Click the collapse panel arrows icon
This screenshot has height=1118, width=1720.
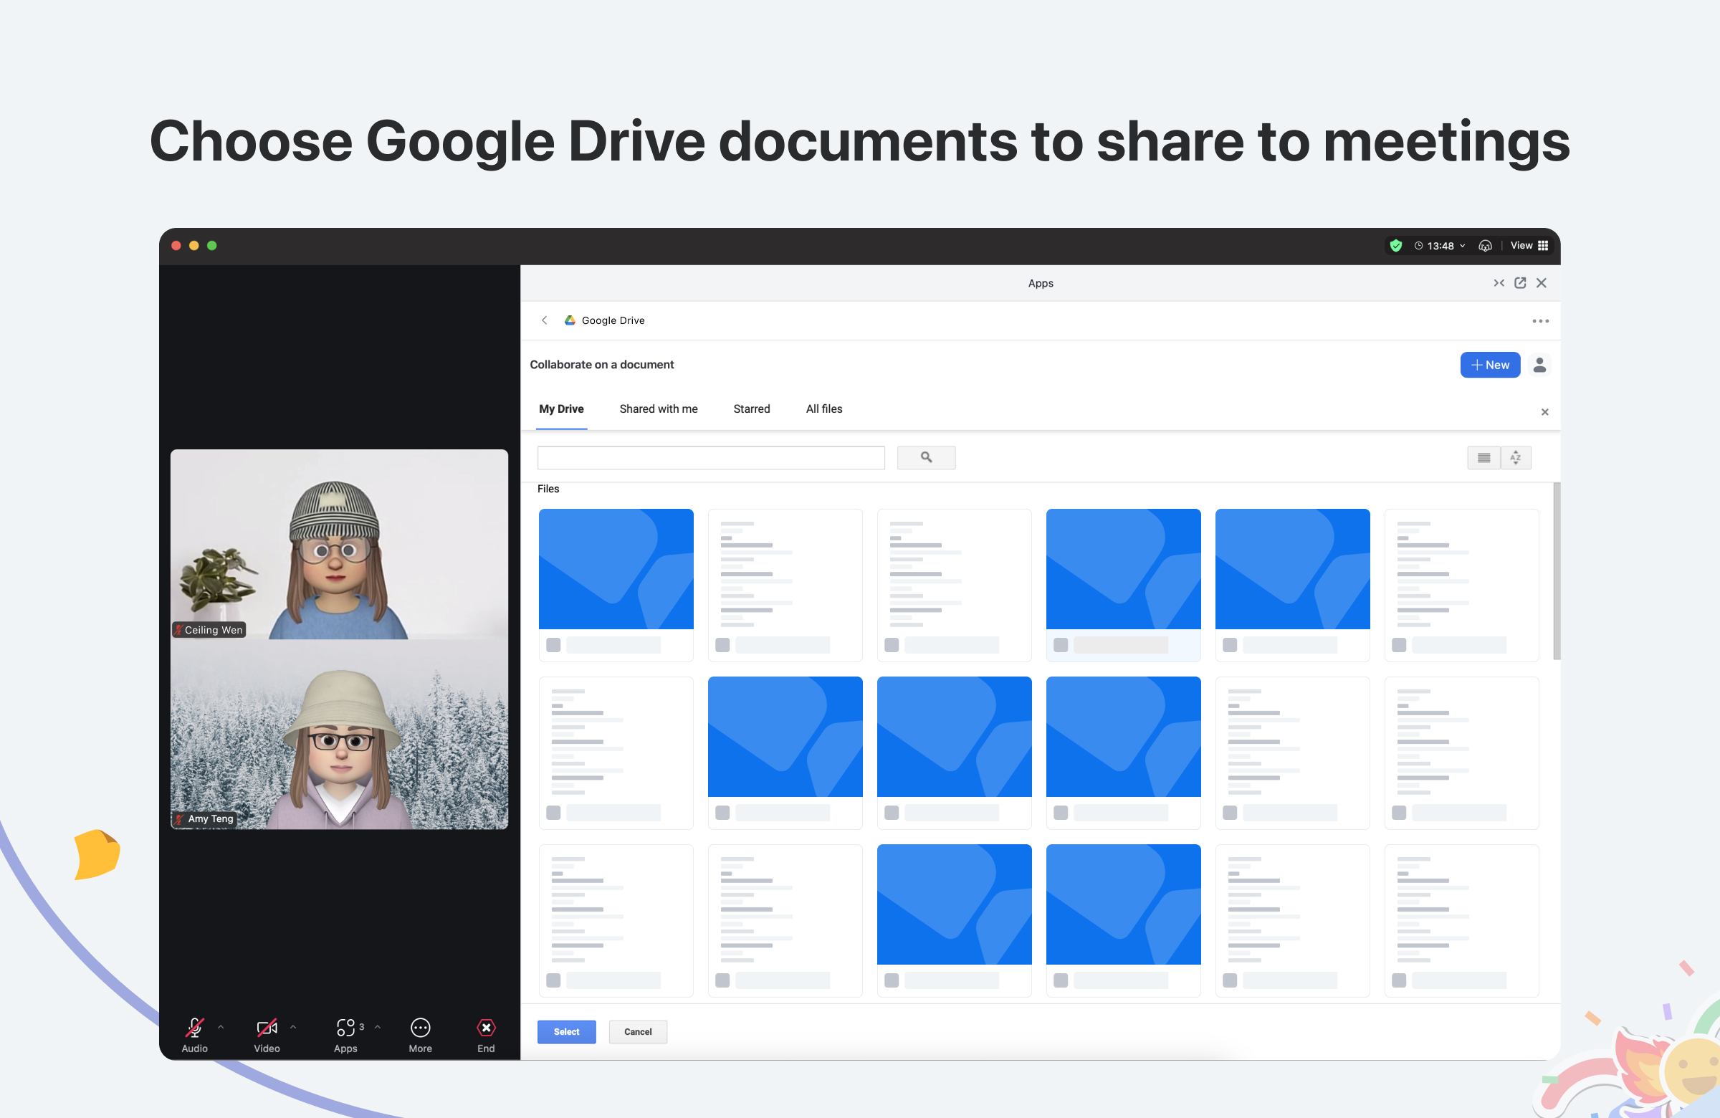(x=1498, y=283)
